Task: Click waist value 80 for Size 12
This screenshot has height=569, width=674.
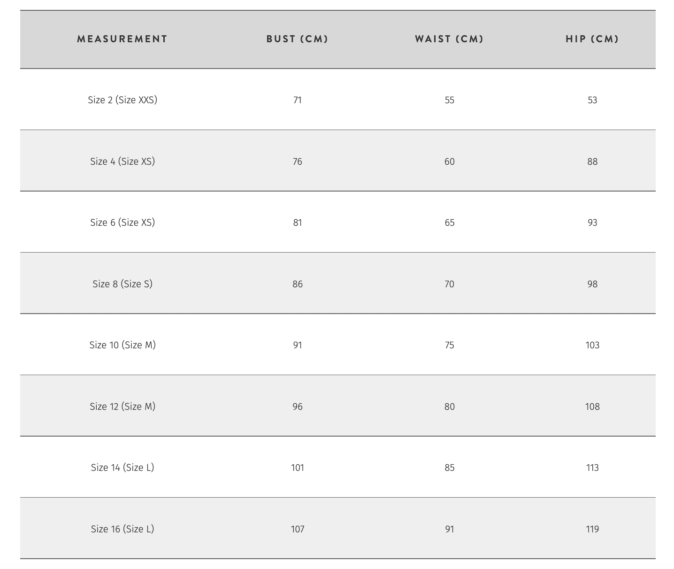Action: pos(449,407)
